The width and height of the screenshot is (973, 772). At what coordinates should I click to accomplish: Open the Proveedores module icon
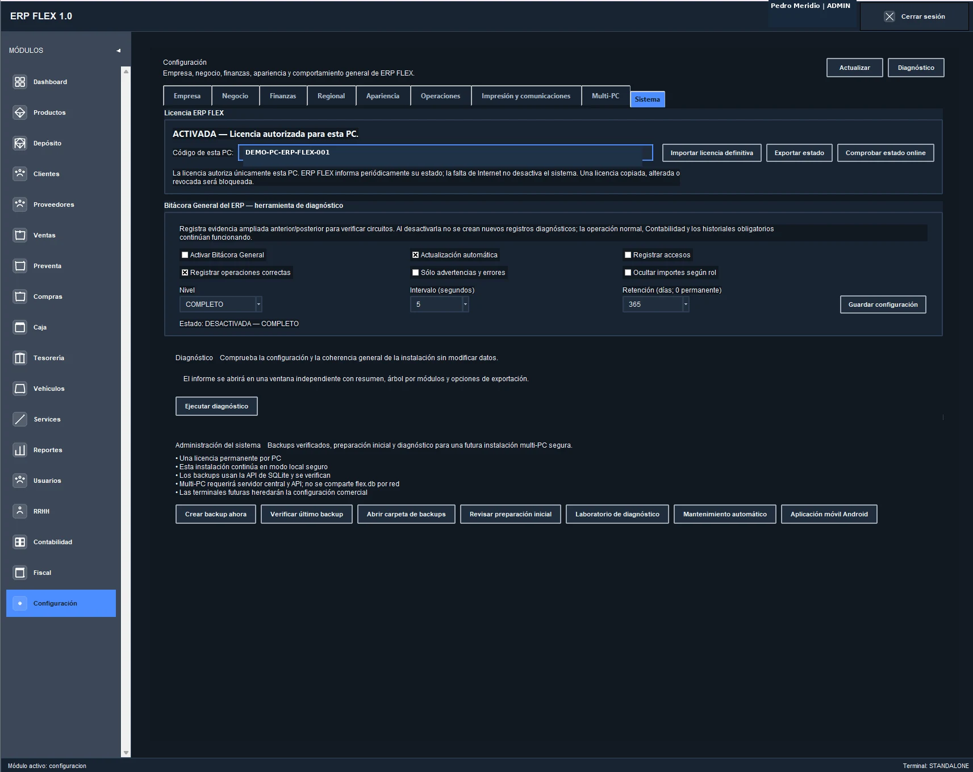pyautogui.click(x=20, y=205)
